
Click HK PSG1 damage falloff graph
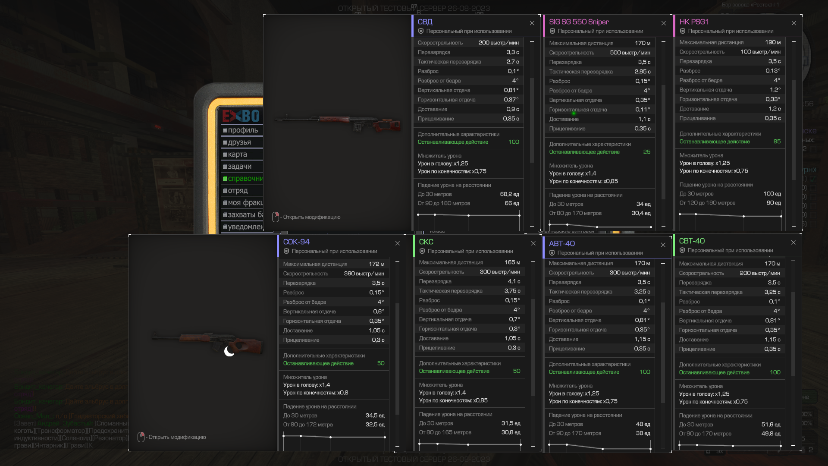coord(730,220)
